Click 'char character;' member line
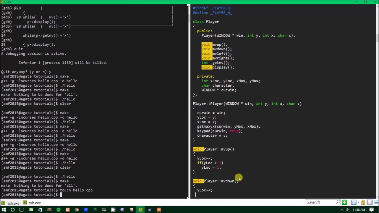Viewport: 379px width, 213px height. [218, 85]
